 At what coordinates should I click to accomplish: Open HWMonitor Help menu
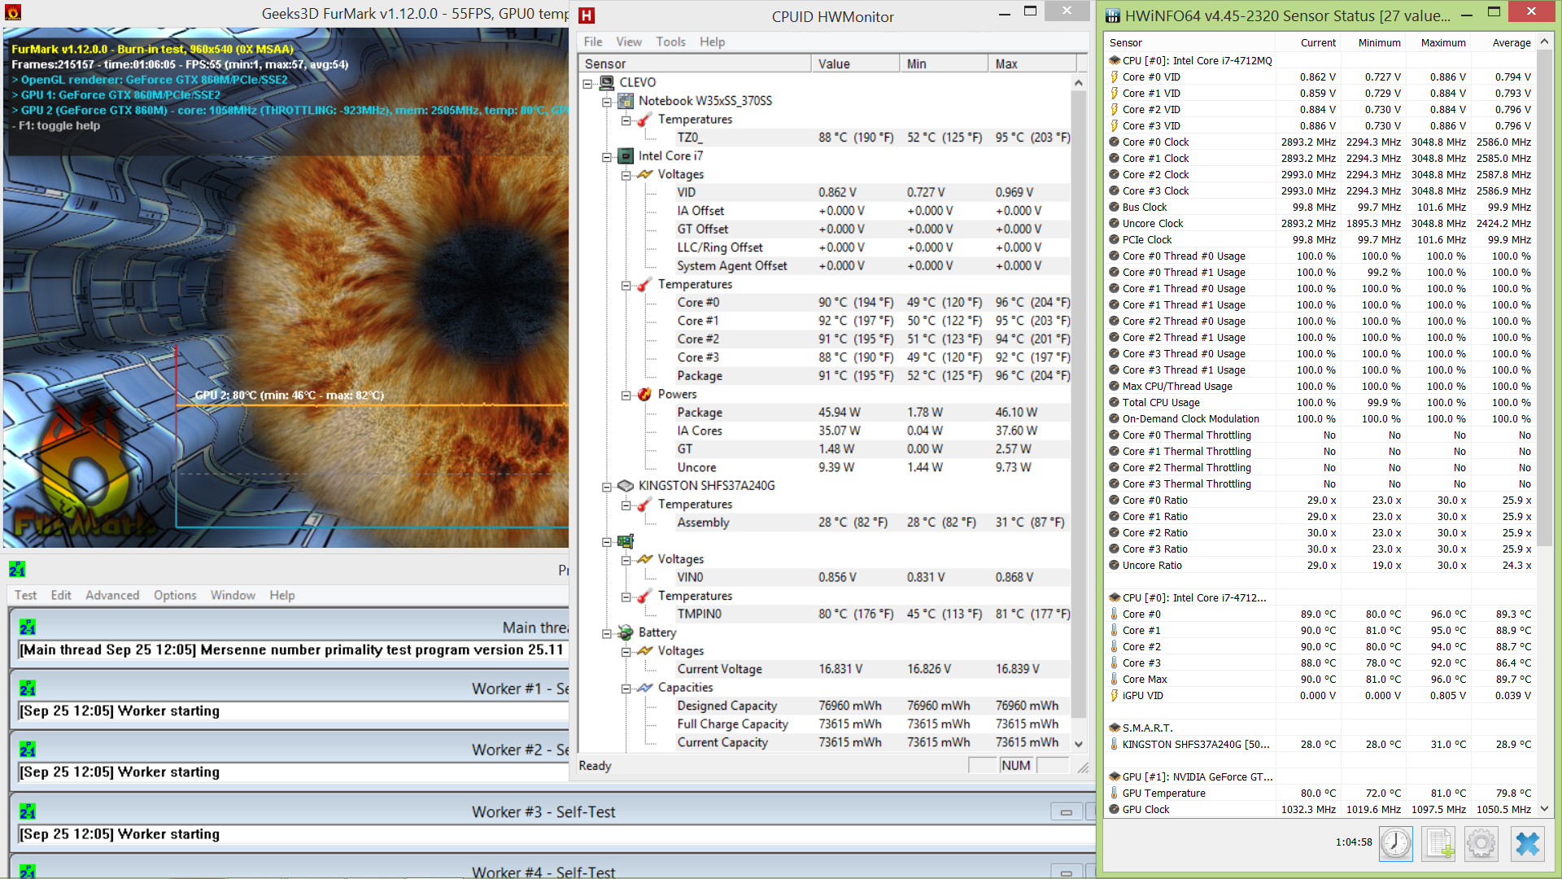tap(712, 42)
